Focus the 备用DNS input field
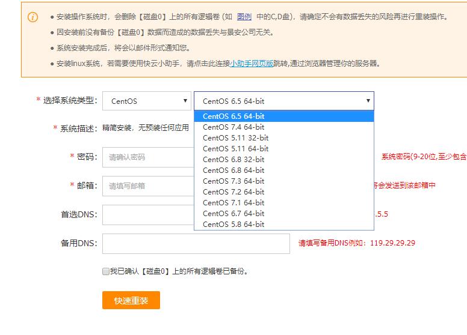Screen dimensions: 467x335 196,244
